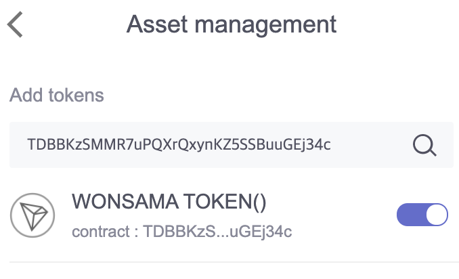The image size is (459, 279).
Task: Submit the token search with the magnifier
Action: [x=424, y=144]
